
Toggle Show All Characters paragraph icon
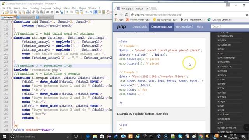[x=91, y=12]
